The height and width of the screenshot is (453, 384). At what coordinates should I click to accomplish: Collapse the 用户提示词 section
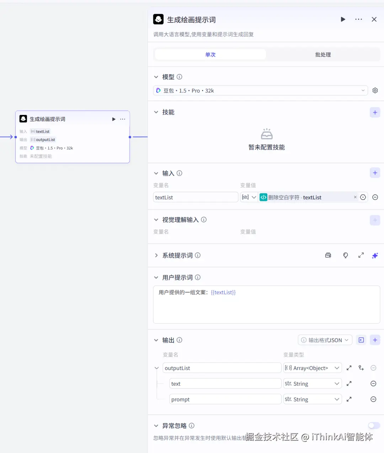coord(156,278)
